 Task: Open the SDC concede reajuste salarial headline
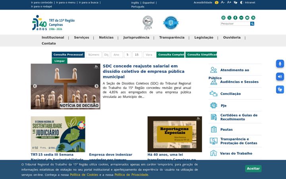[x=143, y=71]
